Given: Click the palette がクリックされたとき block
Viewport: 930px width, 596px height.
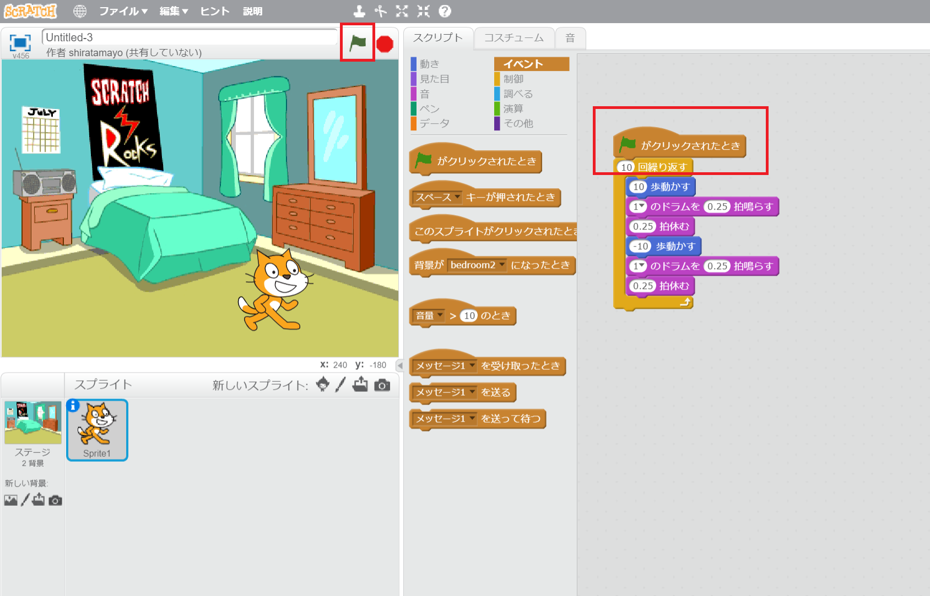Looking at the screenshot, I should [476, 160].
